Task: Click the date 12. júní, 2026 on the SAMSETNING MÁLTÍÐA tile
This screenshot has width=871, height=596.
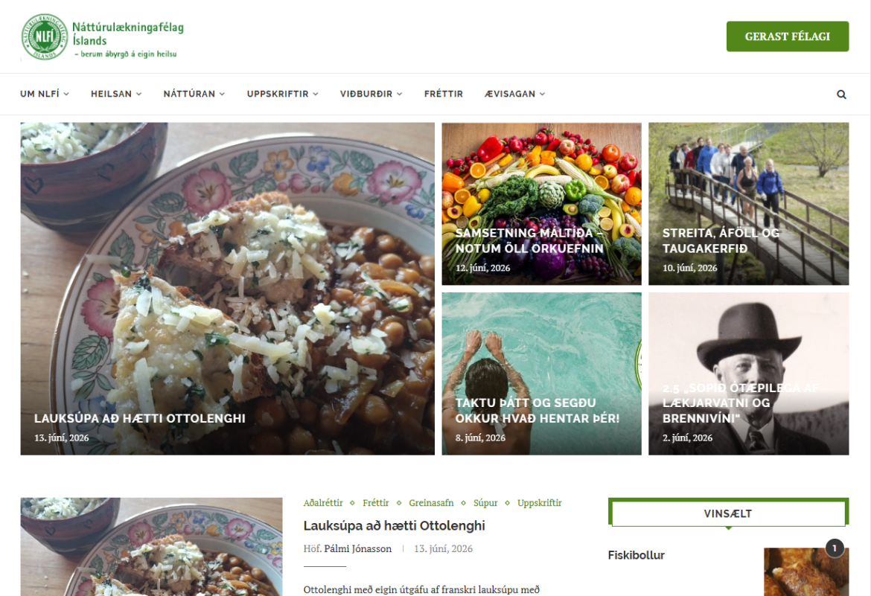Action: pyautogui.click(x=482, y=268)
